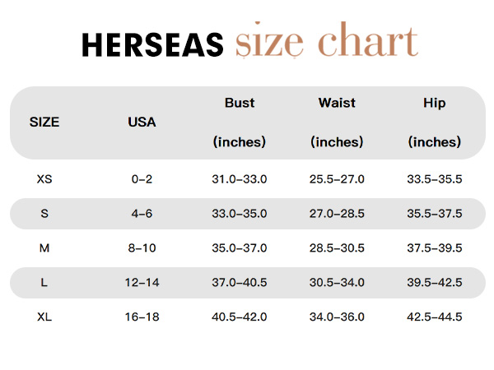Click the Waist (inches) column header
The width and height of the screenshot is (494, 370).
(337, 123)
